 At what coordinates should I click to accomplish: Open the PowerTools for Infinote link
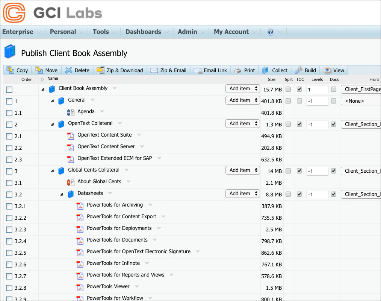(113, 263)
